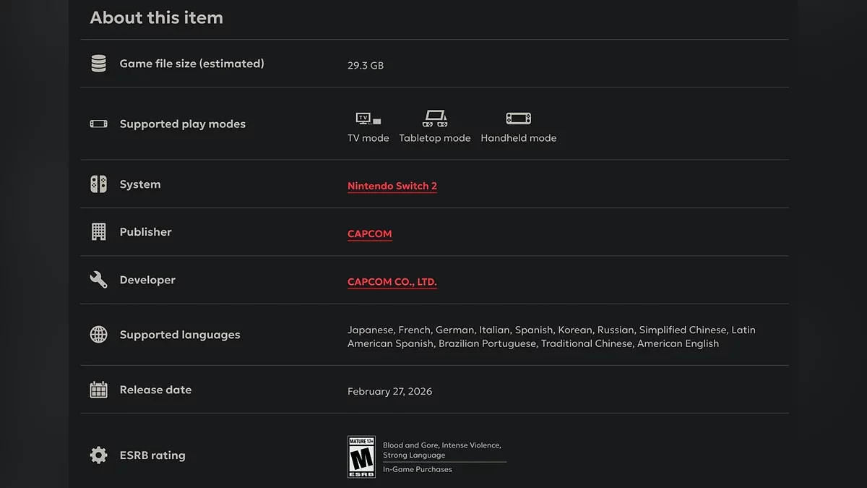Click the Publisher building icon
Screen dimensions: 867x488
(x=98, y=232)
